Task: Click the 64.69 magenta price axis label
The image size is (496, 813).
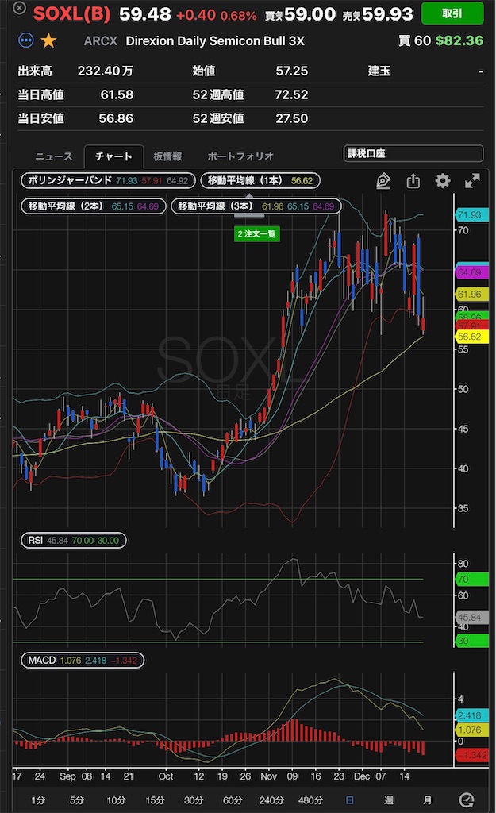Action: tap(472, 272)
